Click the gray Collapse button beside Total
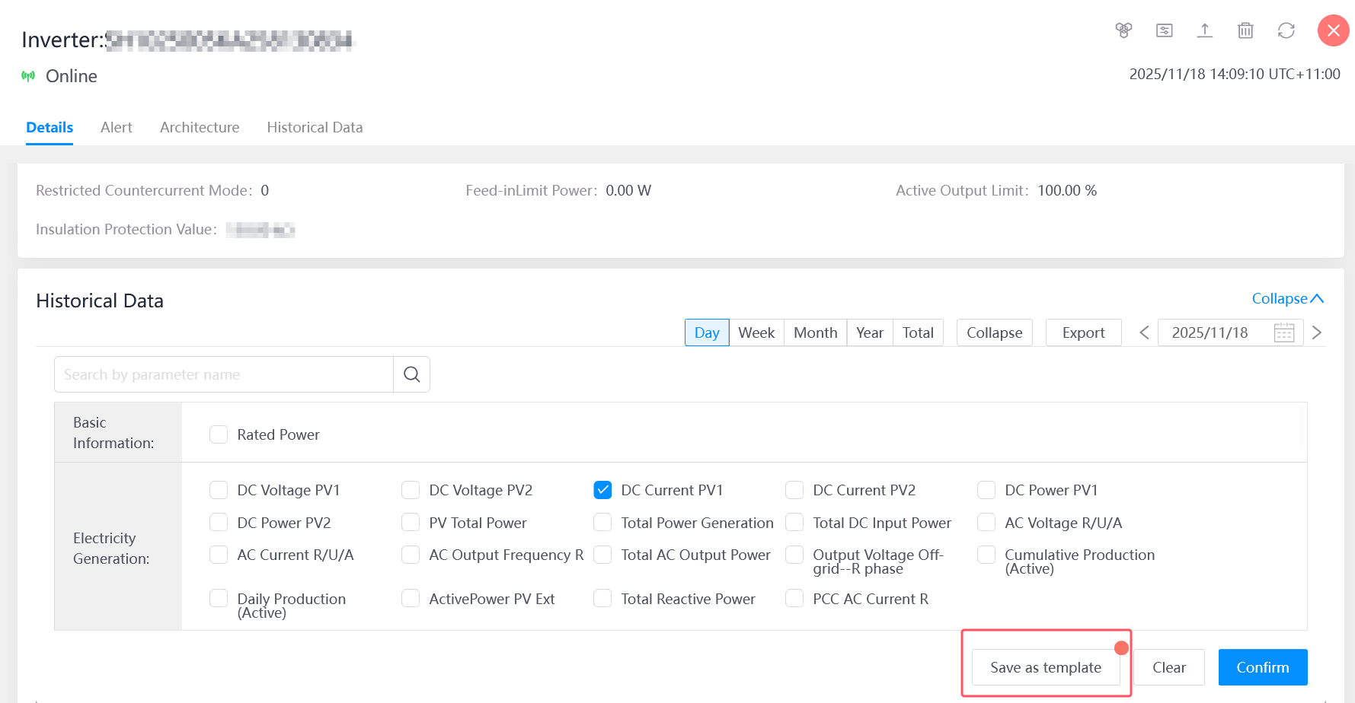1355x703 pixels. pyautogui.click(x=994, y=332)
